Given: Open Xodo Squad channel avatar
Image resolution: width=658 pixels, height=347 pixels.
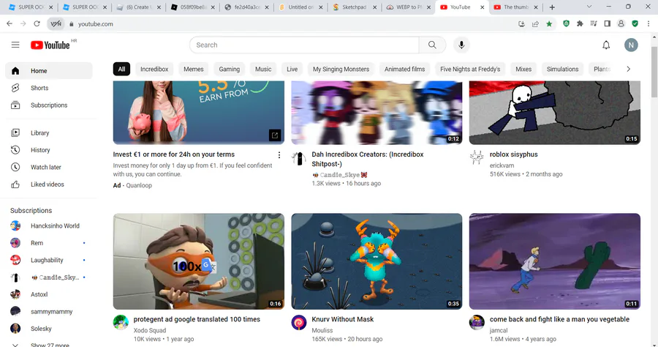Looking at the screenshot, I should click(121, 323).
